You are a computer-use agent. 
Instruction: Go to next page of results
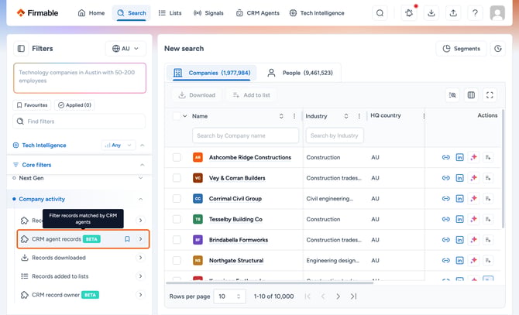338,296
